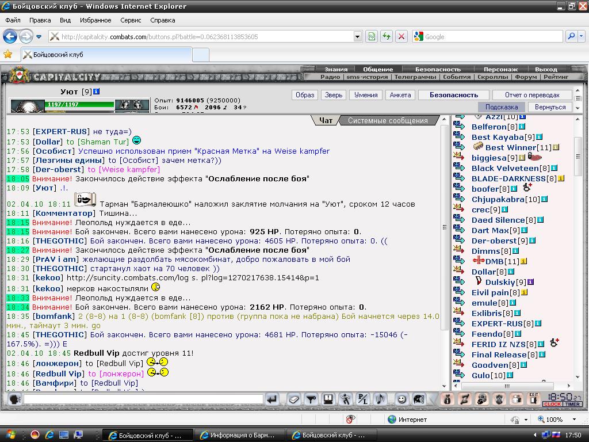Click the Вернуться button
589x442 pixels.
[x=550, y=107]
